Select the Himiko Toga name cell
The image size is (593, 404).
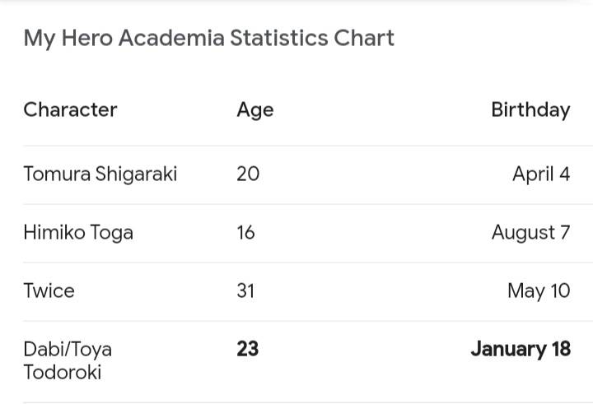point(78,232)
